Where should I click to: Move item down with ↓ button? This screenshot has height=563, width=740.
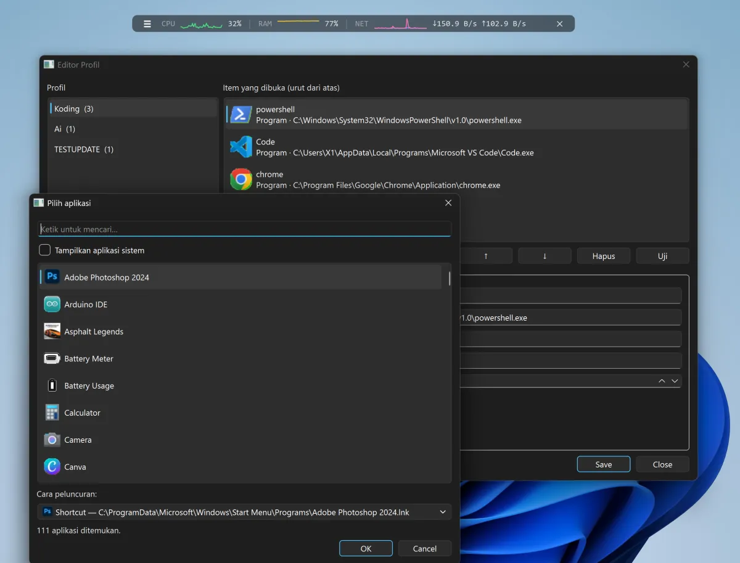(545, 256)
